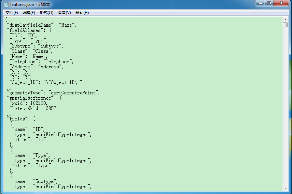This screenshot has width=292, height=194.
Task: Open the 文件(F) menu
Action: (11, 13)
